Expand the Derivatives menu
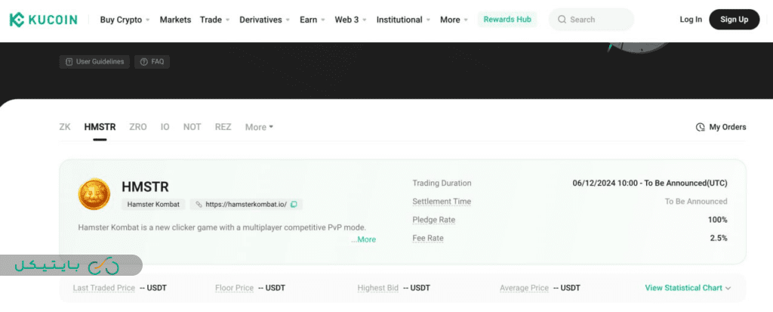773x312 pixels. pyautogui.click(x=265, y=20)
